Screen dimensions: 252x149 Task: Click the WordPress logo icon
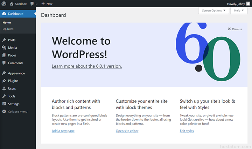pyautogui.click(x=4, y=3)
